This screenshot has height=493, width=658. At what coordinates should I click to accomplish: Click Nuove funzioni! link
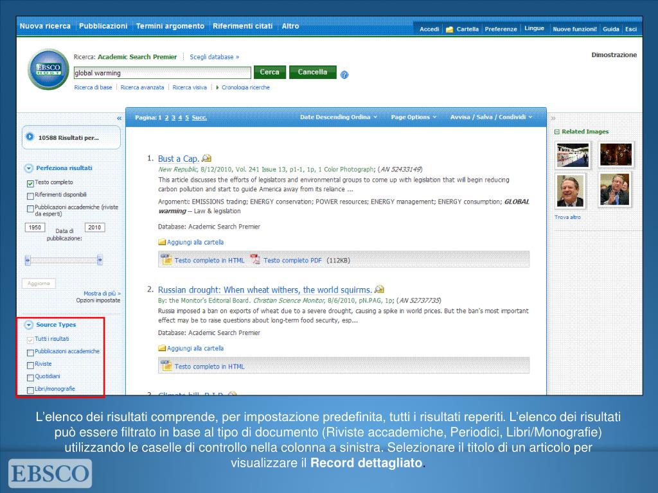tap(574, 29)
